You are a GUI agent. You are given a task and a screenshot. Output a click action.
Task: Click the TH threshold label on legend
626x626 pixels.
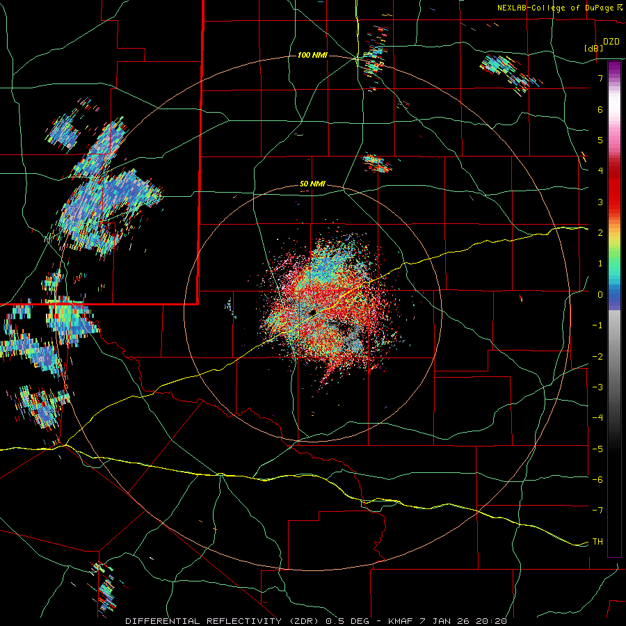coord(597,541)
